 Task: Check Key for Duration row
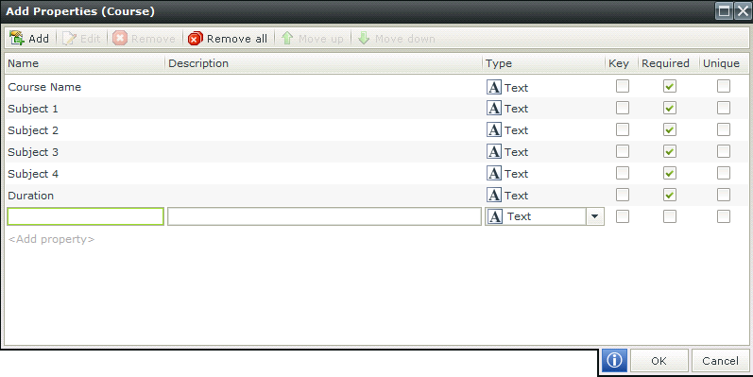point(623,195)
